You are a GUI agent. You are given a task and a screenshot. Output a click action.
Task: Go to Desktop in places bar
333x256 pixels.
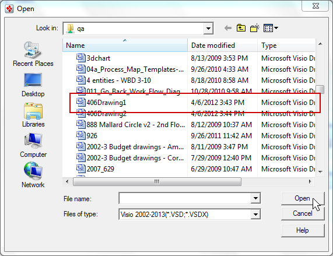click(x=33, y=85)
